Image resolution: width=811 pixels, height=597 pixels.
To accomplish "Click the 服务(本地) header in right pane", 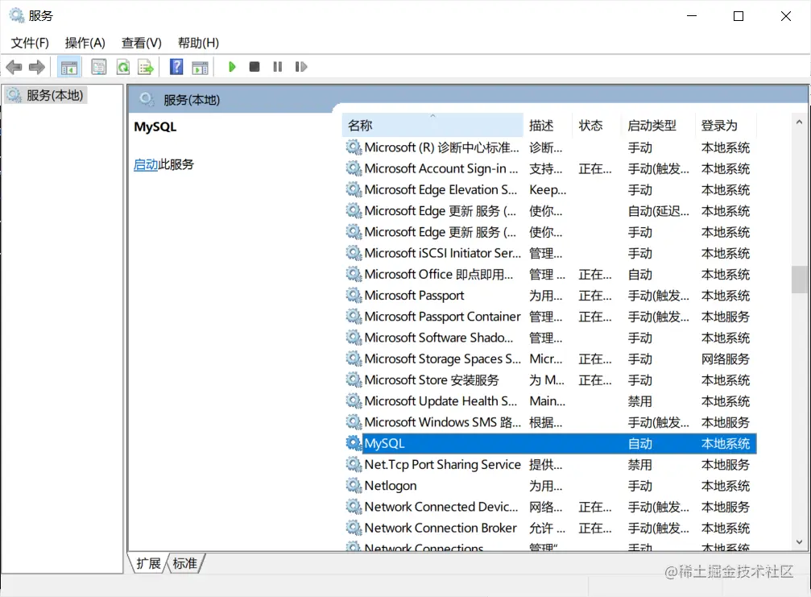I will coord(192,100).
